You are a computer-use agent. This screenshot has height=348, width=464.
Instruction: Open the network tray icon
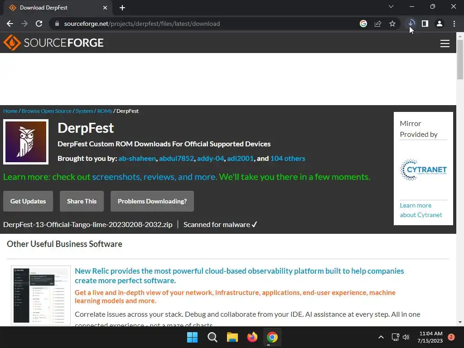coord(395,337)
